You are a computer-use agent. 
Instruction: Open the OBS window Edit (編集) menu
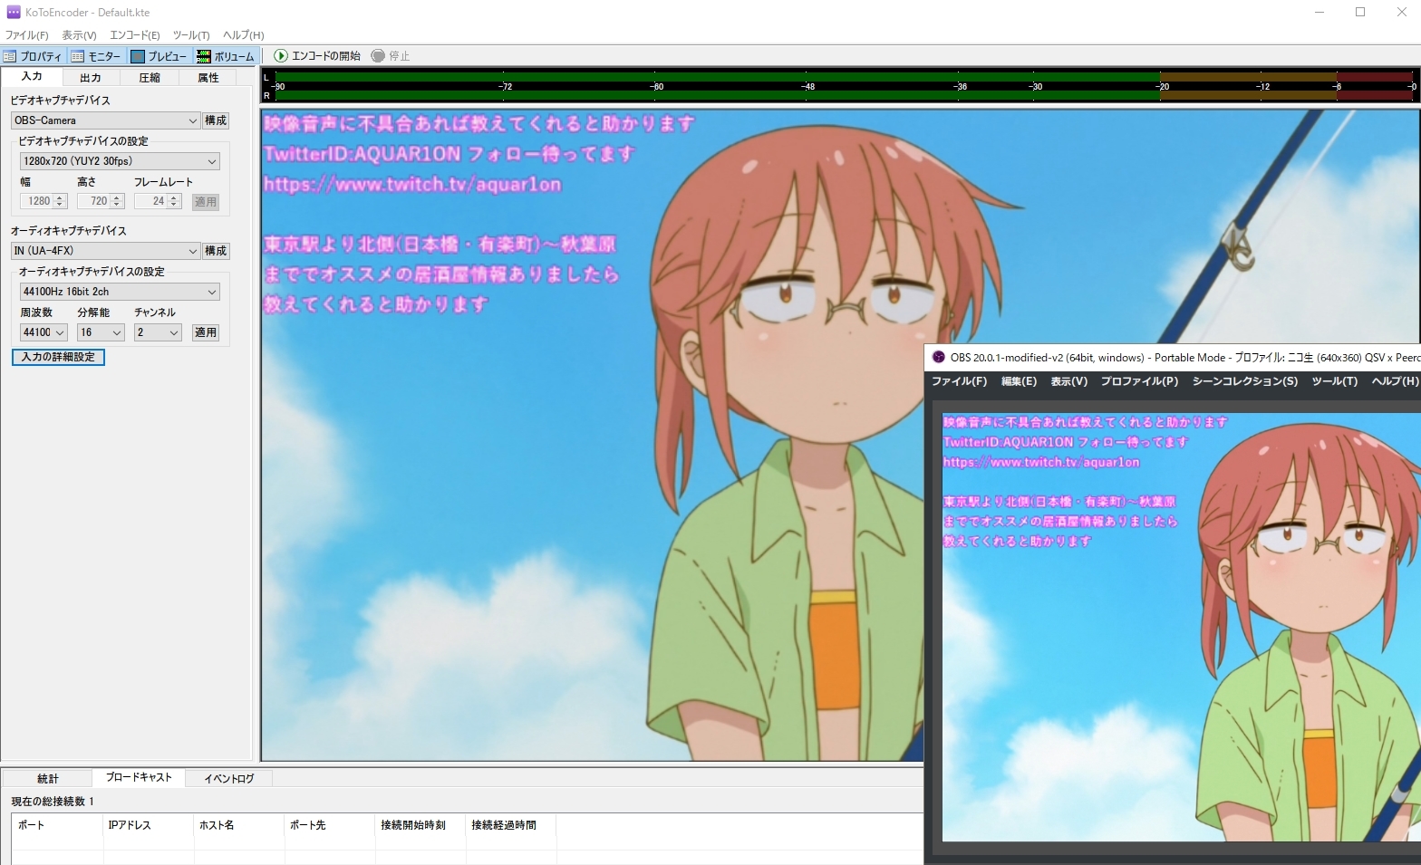[x=1019, y=381]
